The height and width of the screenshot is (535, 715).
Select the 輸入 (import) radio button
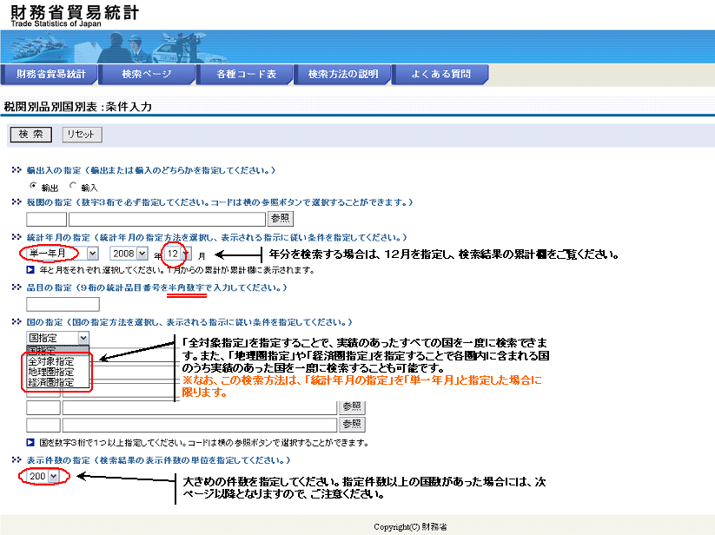(x=73, y=186)
